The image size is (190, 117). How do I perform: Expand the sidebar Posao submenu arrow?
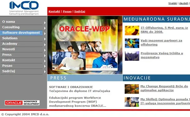point(45,66)
